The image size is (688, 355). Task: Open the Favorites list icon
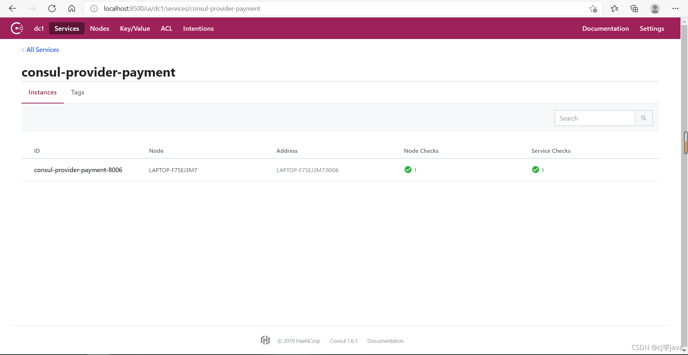615,9
